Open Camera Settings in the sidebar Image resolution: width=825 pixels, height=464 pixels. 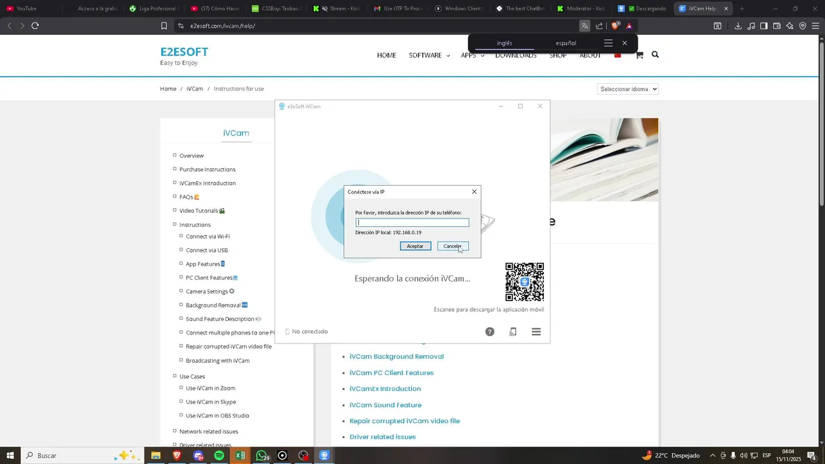pyautogui.click(x=207, y=291)
